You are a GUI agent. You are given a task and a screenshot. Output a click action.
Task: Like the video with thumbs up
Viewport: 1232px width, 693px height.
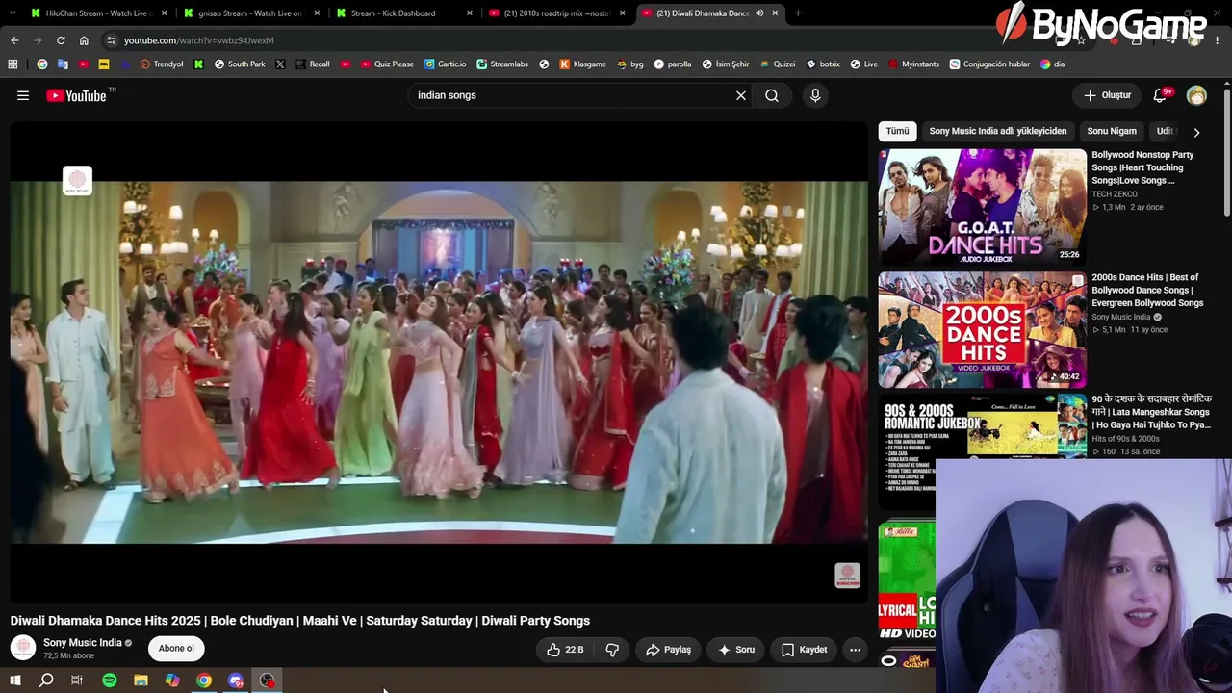click(x=565, y=650)
